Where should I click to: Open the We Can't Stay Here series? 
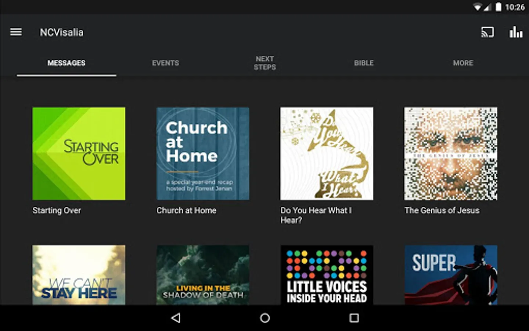pos(79,275)
